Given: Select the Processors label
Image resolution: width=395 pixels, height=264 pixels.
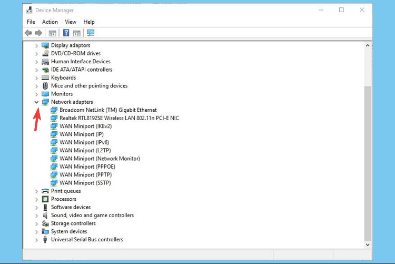Looking at the screenshot, I should pyautogui.click(x=64, y=199).
